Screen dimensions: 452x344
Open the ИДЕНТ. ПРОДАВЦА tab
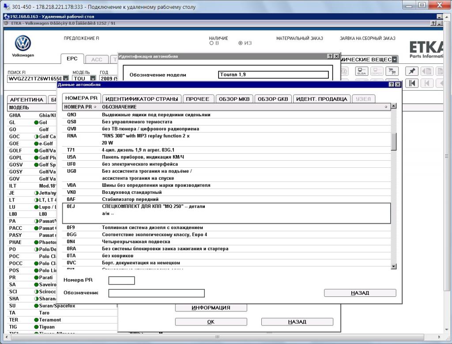[322, 99]
